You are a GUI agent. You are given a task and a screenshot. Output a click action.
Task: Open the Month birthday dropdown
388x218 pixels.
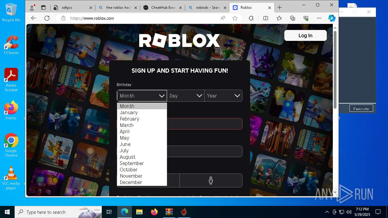[142, 96]
